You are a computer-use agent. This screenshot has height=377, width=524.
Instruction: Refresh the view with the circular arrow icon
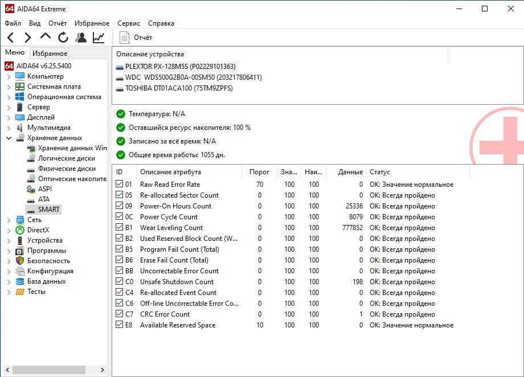63,38
